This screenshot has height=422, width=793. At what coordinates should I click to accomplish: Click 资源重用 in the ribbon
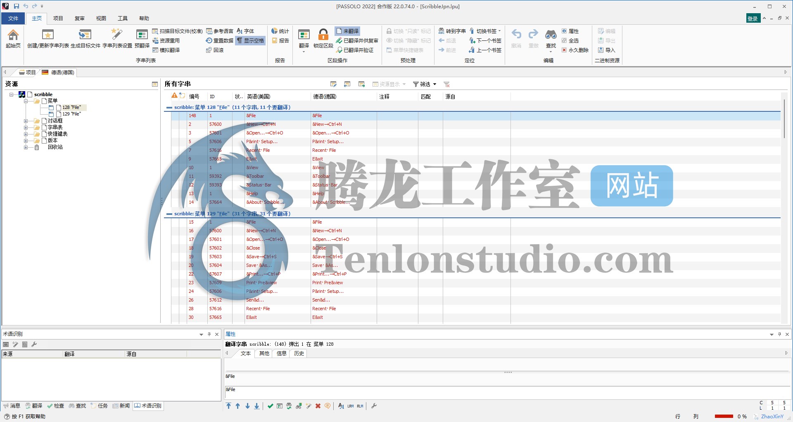pyautogui.click(x=166, y=40)
